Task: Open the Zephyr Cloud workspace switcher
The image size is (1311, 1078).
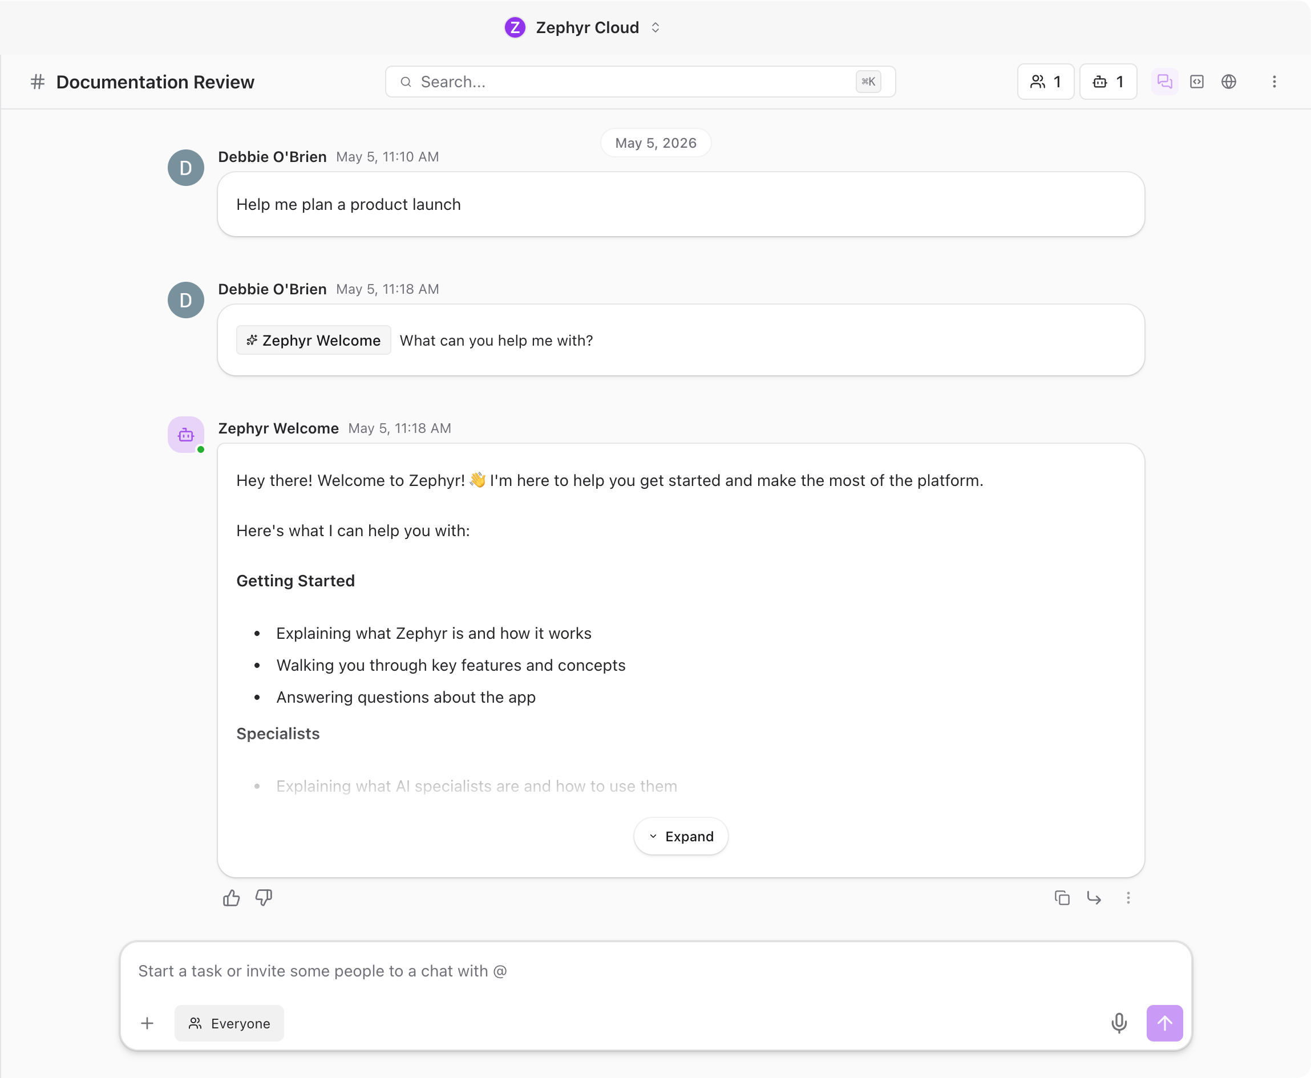Action: pos(582,27)
